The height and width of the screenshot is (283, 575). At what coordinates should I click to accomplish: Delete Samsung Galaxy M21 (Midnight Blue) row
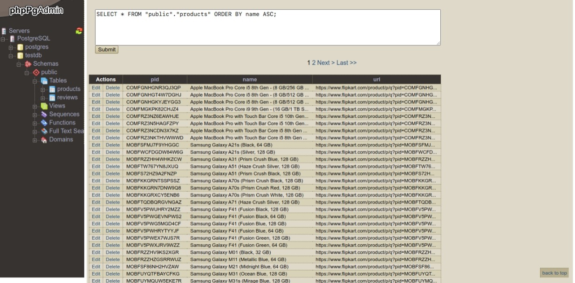[x=113, y=267]
